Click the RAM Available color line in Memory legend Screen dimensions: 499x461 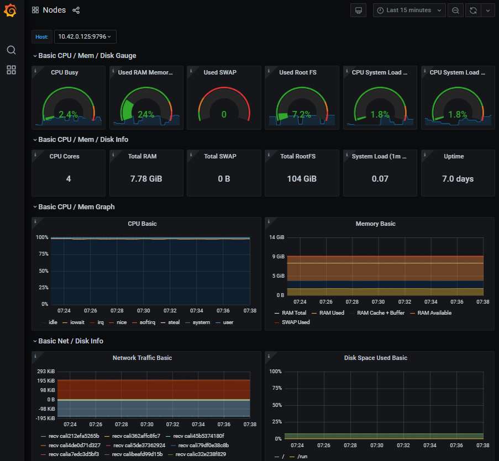coord(412,313)
